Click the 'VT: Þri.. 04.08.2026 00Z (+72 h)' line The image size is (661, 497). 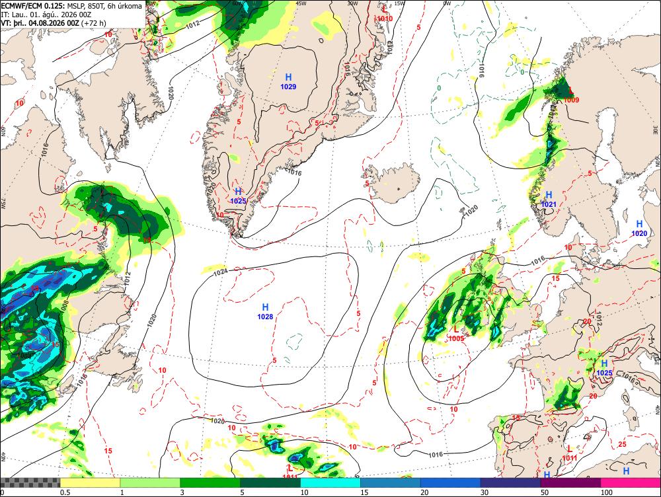pyautogui.click(x=54, y=22)
